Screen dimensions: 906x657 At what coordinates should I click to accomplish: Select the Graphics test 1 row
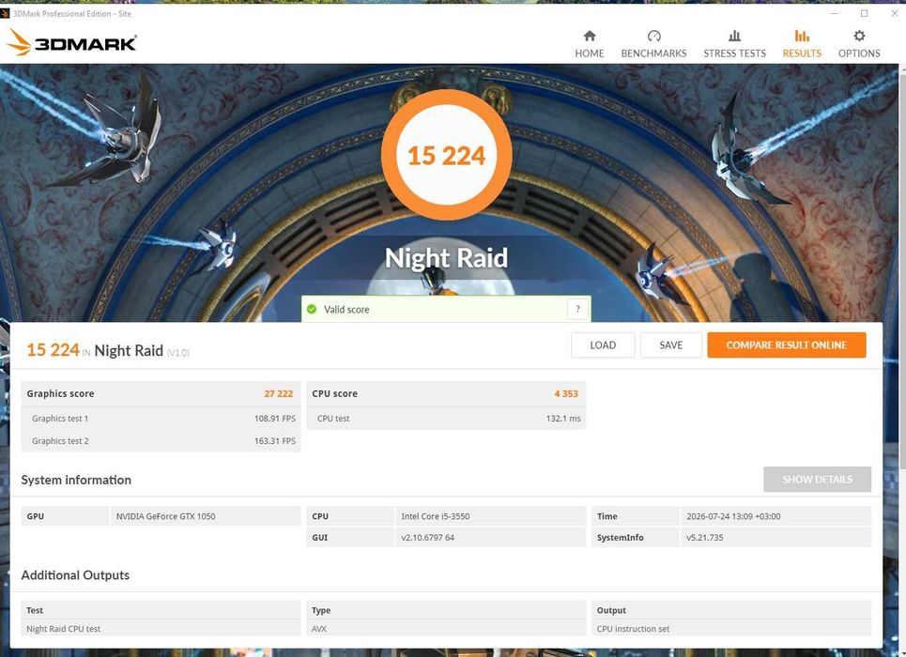[161, 419]
